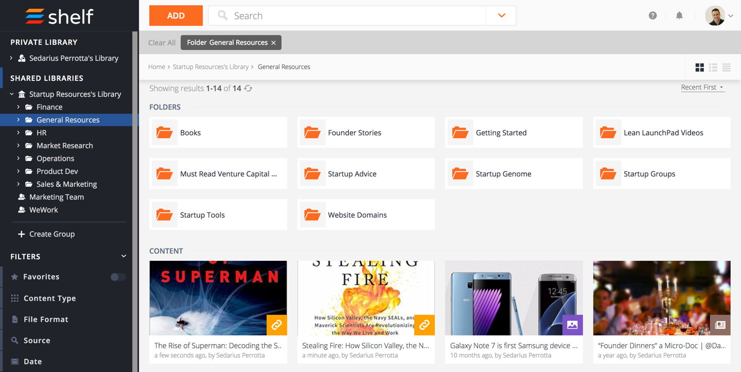The height and width of the screenshot is (372, 741).
Task: Open The Rise of Superman thumbnail
Action: [218, 298]
